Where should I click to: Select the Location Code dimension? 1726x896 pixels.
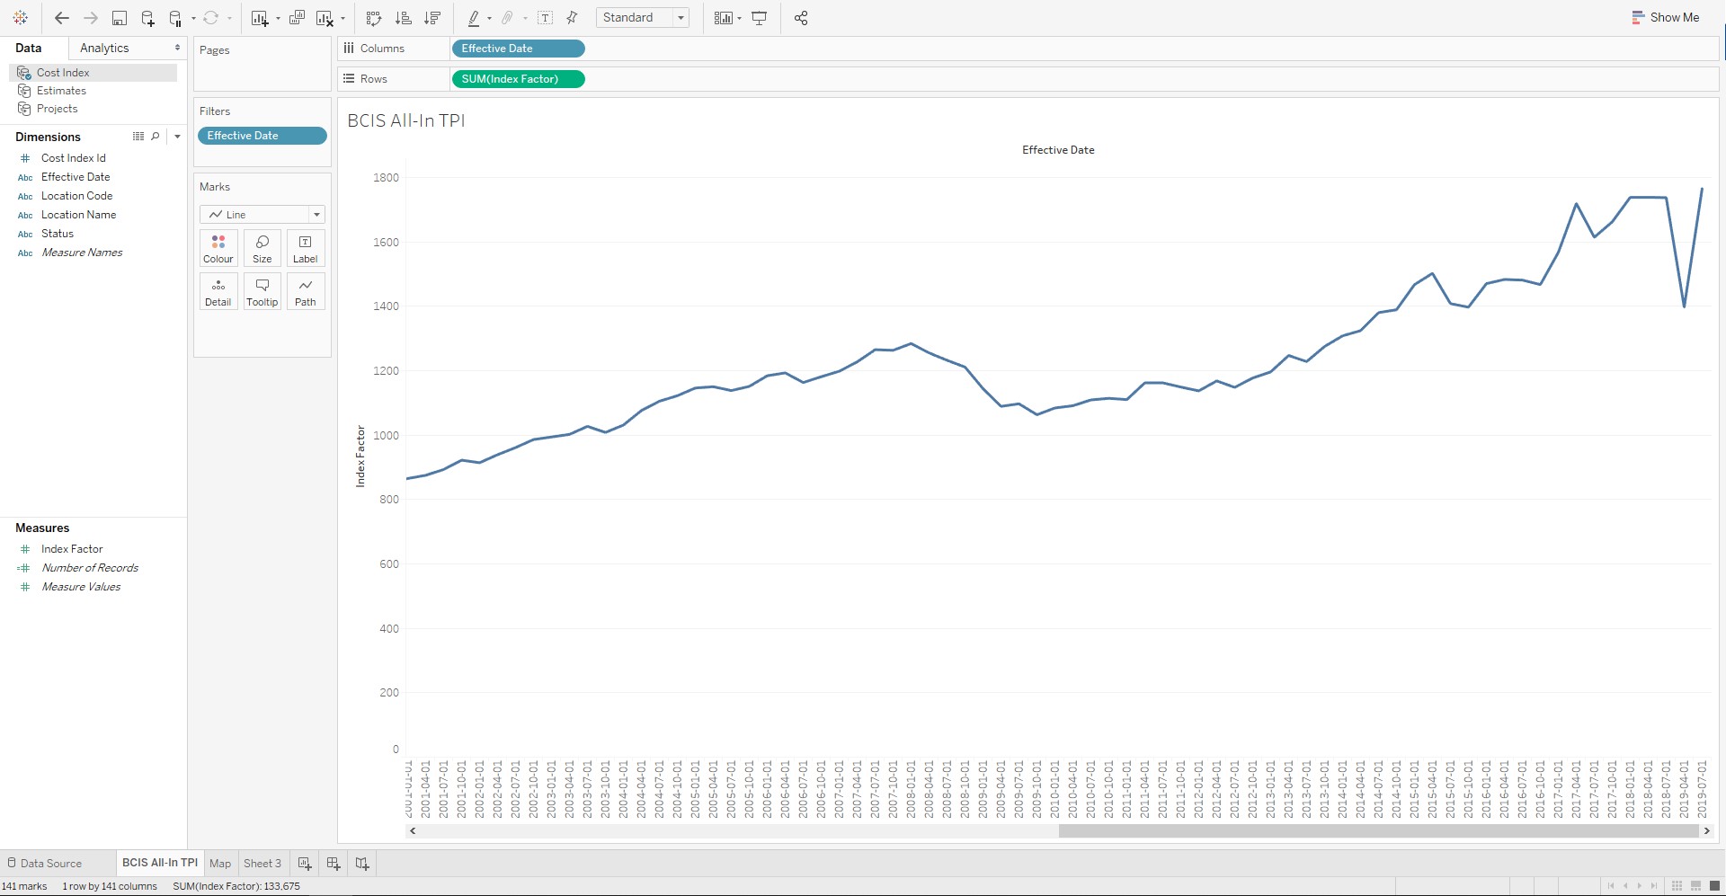point(77,196)
